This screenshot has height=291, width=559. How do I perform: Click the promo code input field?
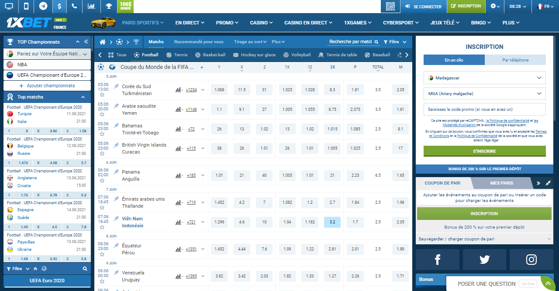pos(485,109)
